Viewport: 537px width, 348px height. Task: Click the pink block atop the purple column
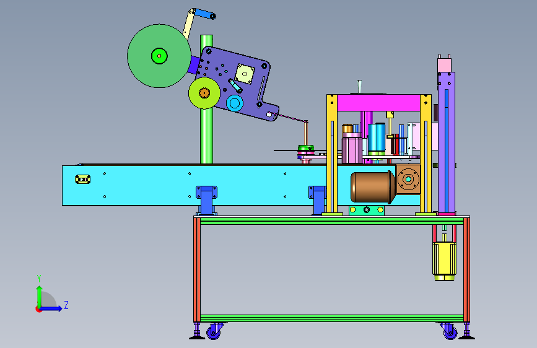point(445,65)
